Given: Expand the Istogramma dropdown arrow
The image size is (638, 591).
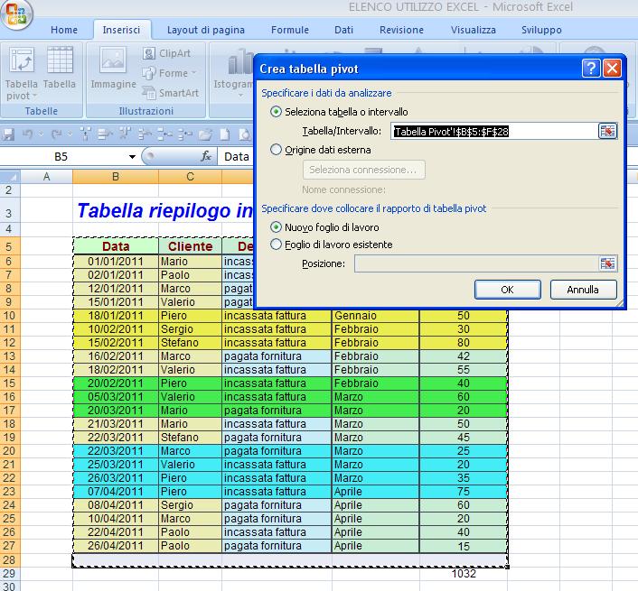Looking at the screenshot, I should [x=240, y=95].
